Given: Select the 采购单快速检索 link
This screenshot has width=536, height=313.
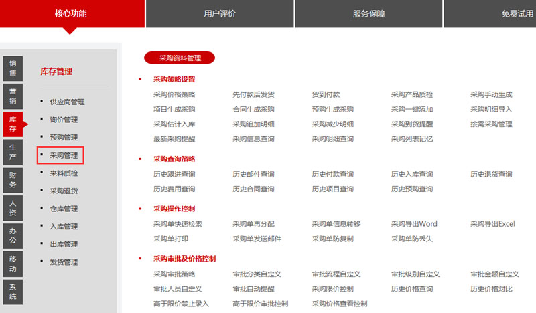Looking at the screenshot, I should 178,224.
